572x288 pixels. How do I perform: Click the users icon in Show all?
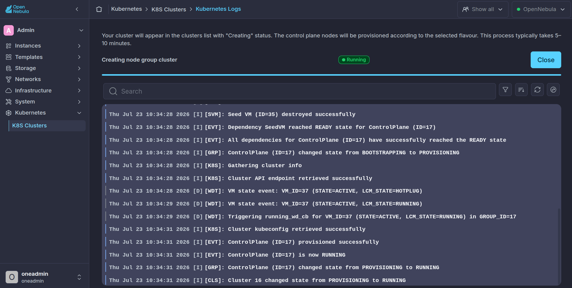(x=465, y=9)
